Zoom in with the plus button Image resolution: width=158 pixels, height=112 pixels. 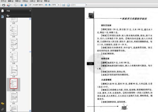pyautogui.click(x=50, y=5)
